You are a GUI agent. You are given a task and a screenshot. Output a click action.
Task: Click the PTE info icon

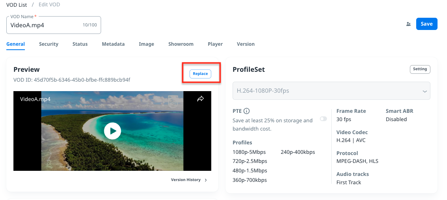[x=247, y=111]
